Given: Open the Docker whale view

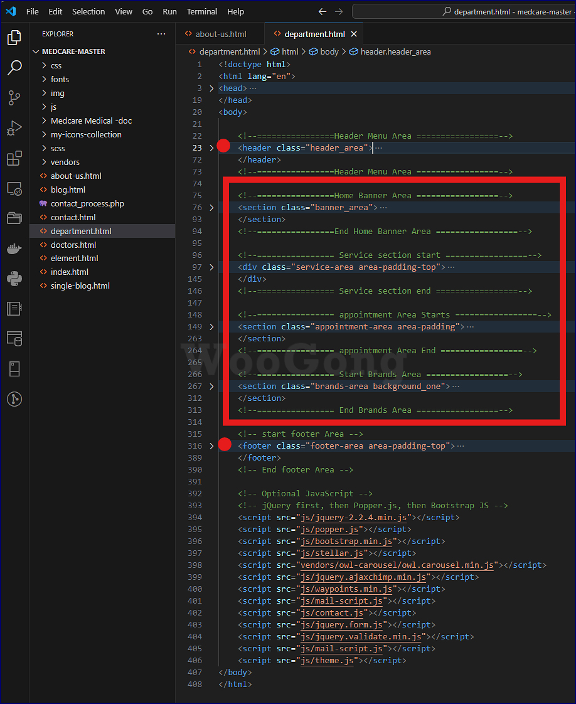Looking at the screenshot, I should 14,248.
